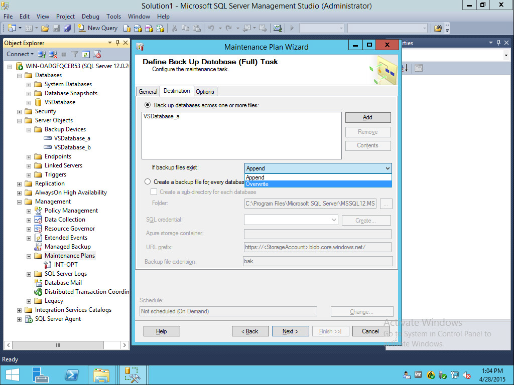Click the Cut scissors icon
The width and height of the screenshot is (514, 385).
pyautogui.click(x=174, y=28)
